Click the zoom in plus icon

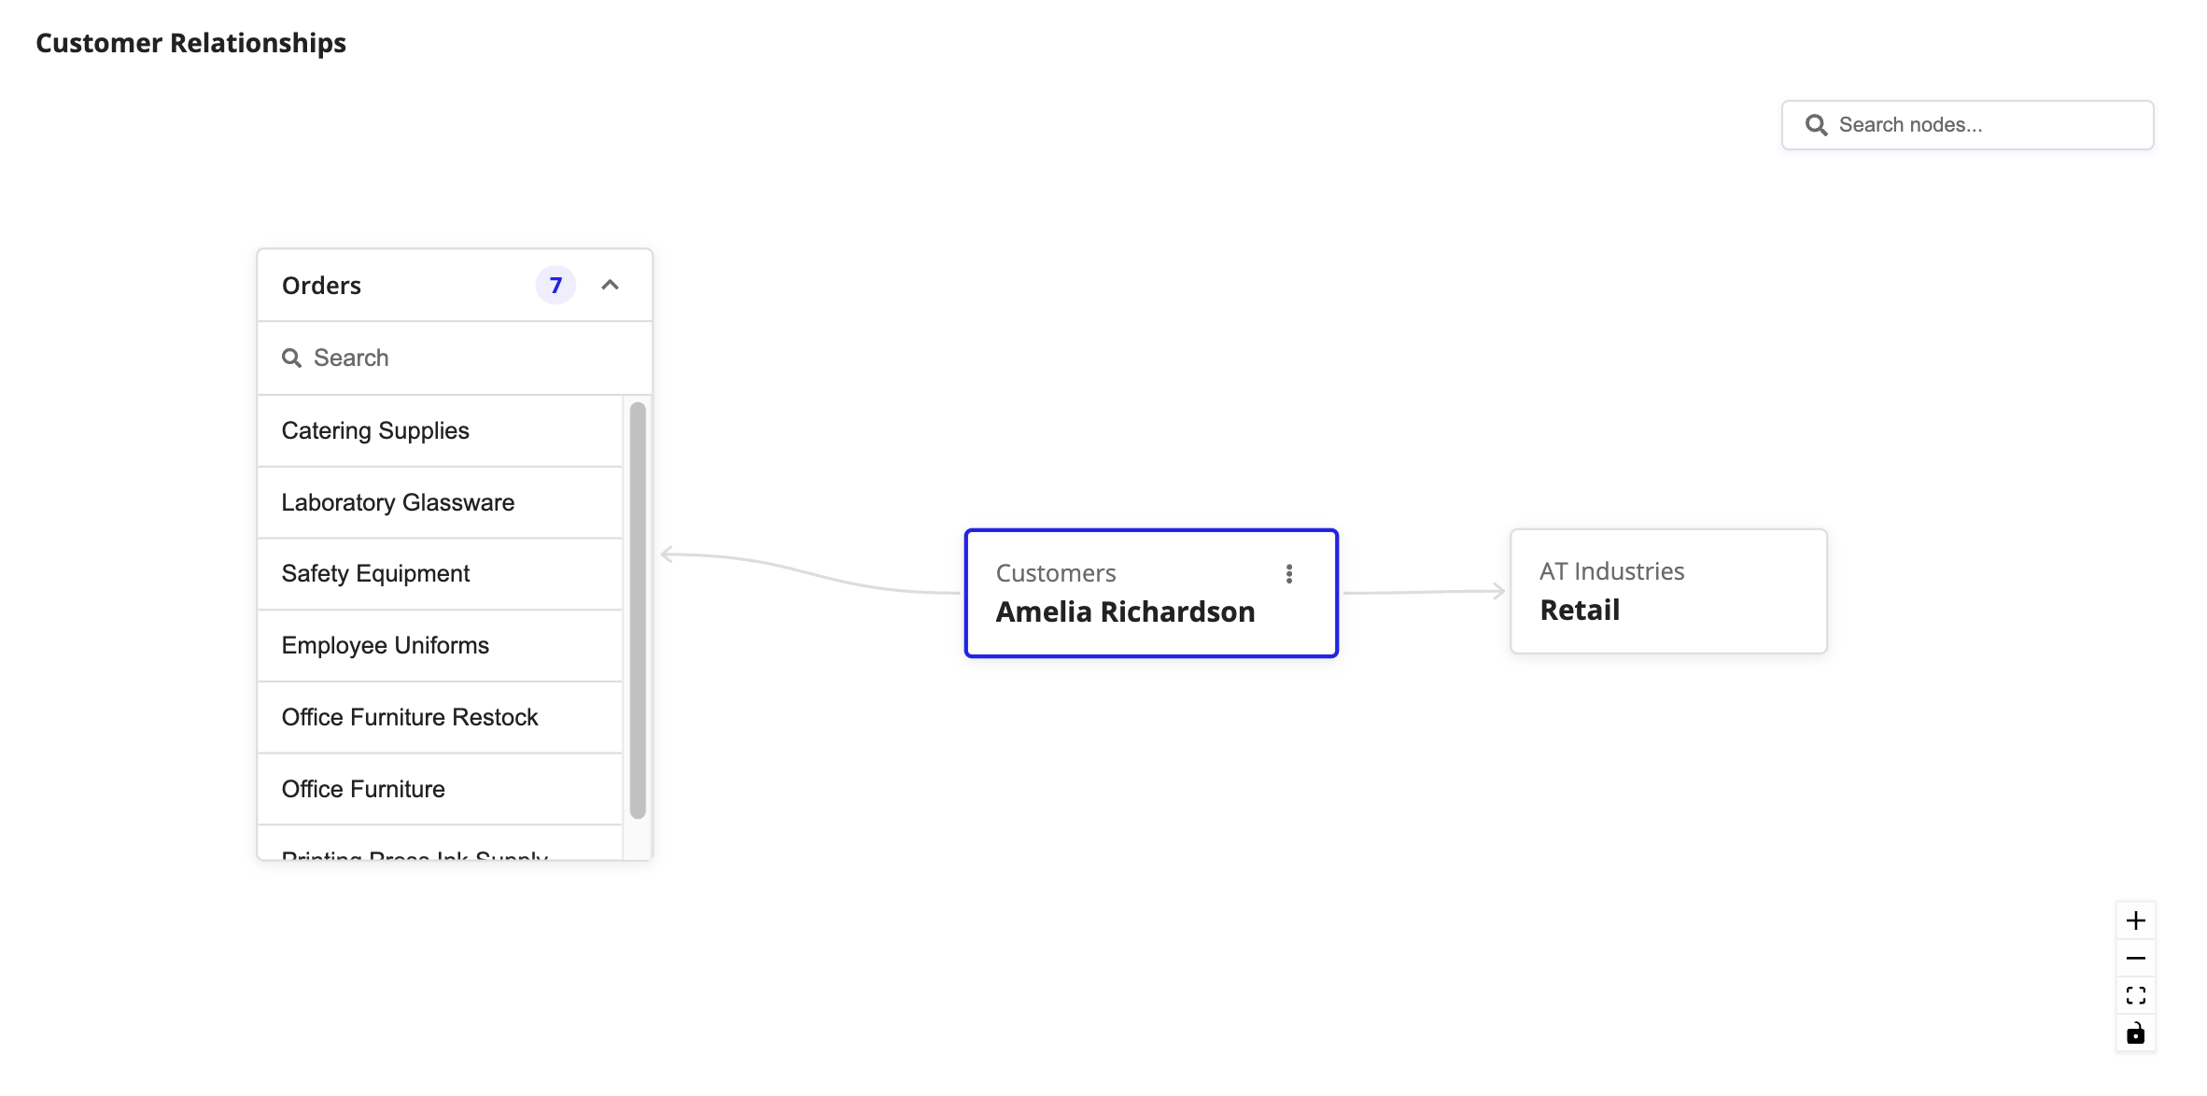(x=2135, y=920)
